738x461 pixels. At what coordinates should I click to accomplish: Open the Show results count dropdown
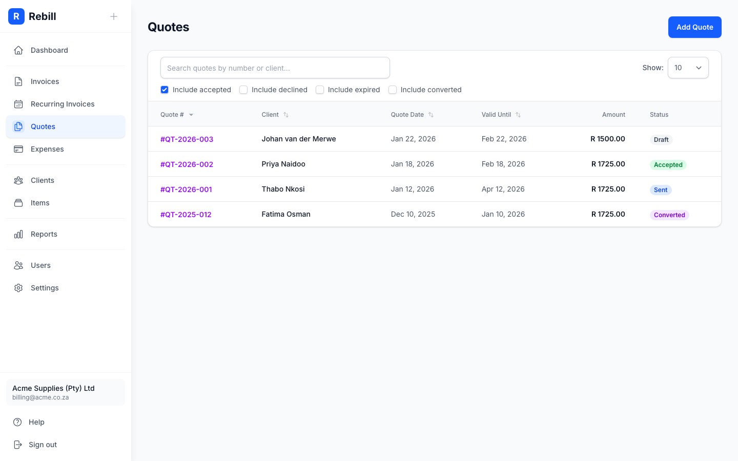pyautogui.click(x=688, y=67)
